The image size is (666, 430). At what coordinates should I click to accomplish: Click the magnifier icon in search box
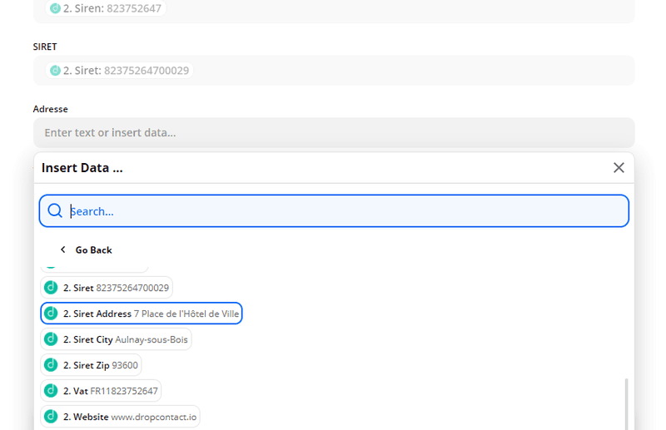[55, 210]
